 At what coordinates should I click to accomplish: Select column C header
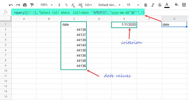(x=74, y=19)
